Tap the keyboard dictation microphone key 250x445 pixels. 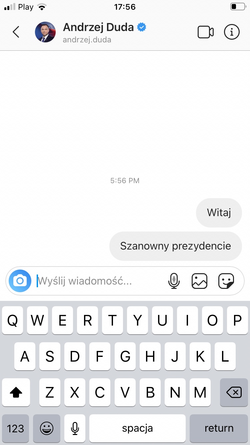click(75, 428)
